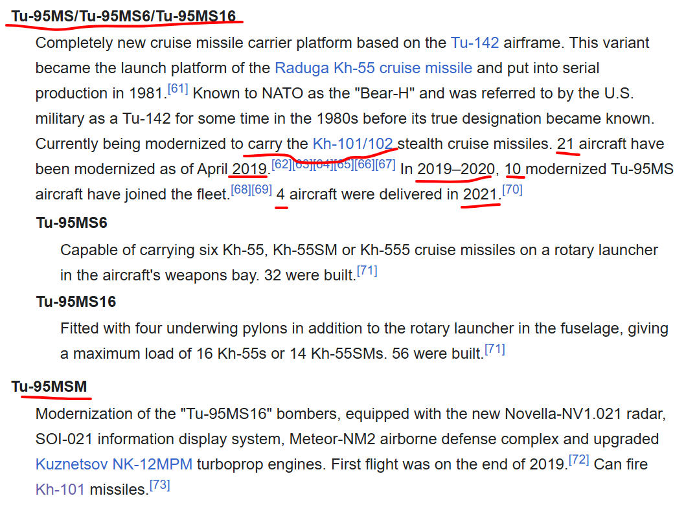Viewport: 686px width, 507px height.
Task: Click citation 71 after '32 were built'
Action: (367, 271)
